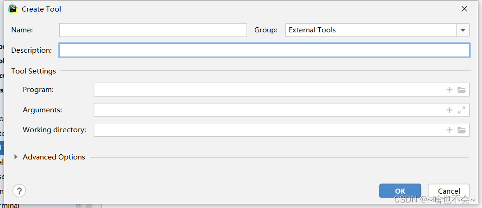
Task: Select the External Tools group combo box
Action: coord(370,30)
